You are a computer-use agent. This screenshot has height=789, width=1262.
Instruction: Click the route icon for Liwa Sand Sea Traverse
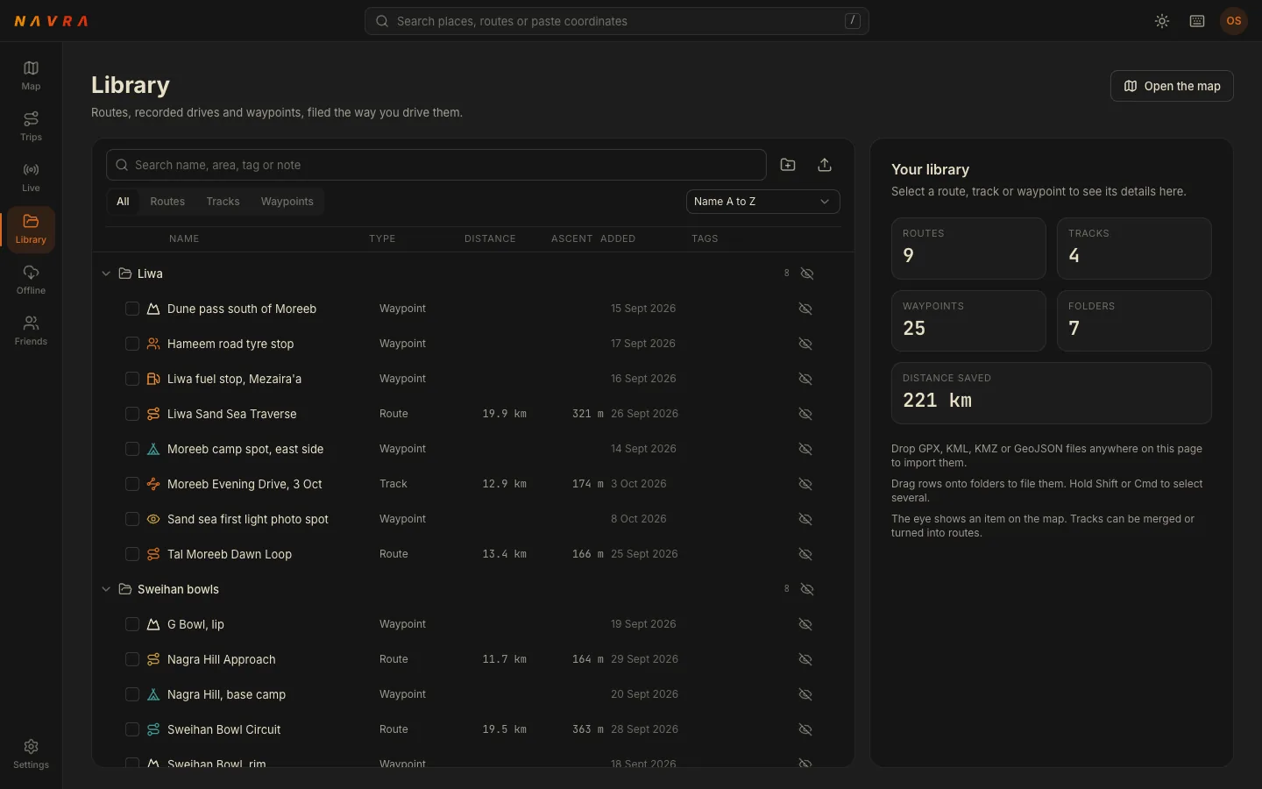coord(153,414)
